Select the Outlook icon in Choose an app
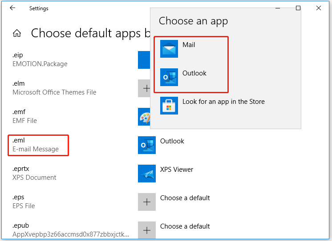 (x=169, y=77)
